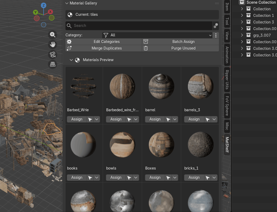
Task: Click the grp_3.007 collection icon
Action: [x=248, y=35]
